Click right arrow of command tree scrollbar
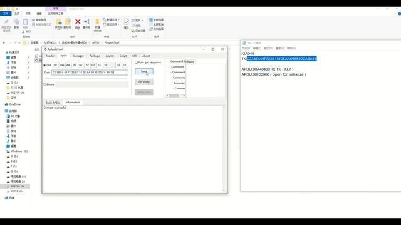The width and height of the screenshot is (401, 225). pyautogui.click(x=184, y=96)
